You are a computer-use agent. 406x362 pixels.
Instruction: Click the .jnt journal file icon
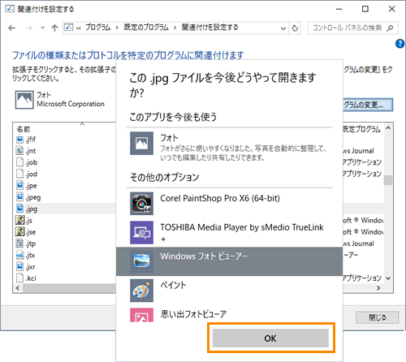point(19,150)
